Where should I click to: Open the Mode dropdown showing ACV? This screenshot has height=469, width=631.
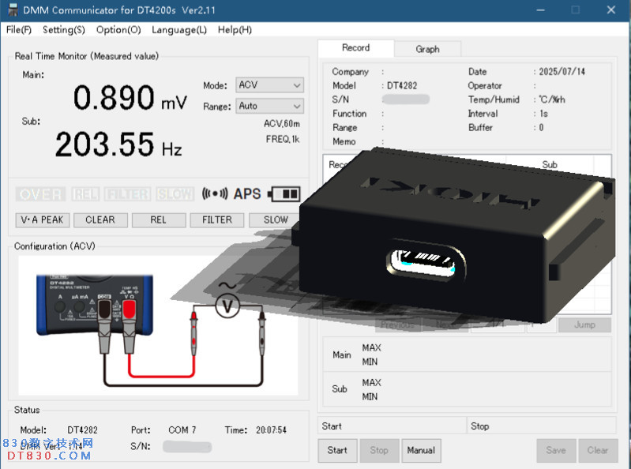click(x=269, y=85)
